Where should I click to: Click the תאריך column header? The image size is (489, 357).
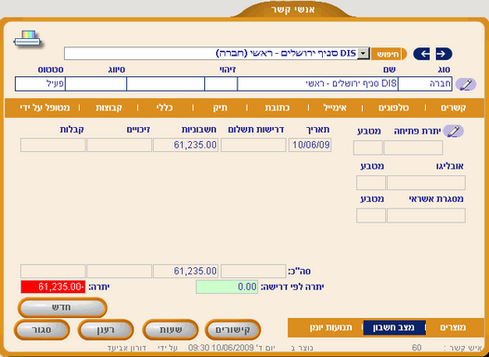pos(318,130)
